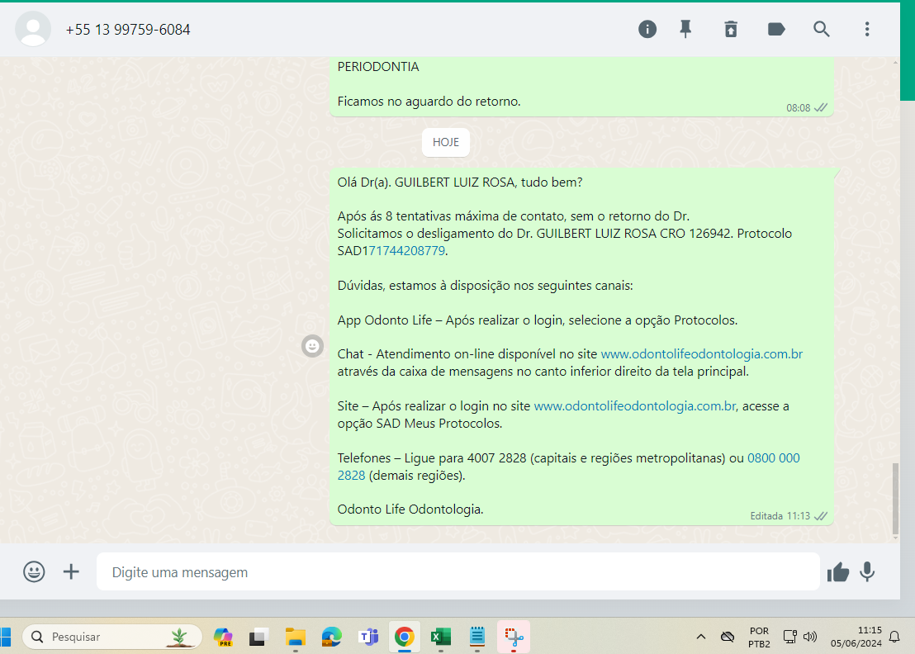The image size is (915, 654).
Task: Open the odontolifeodontologia link in Site line
Action: pos(635,406)
